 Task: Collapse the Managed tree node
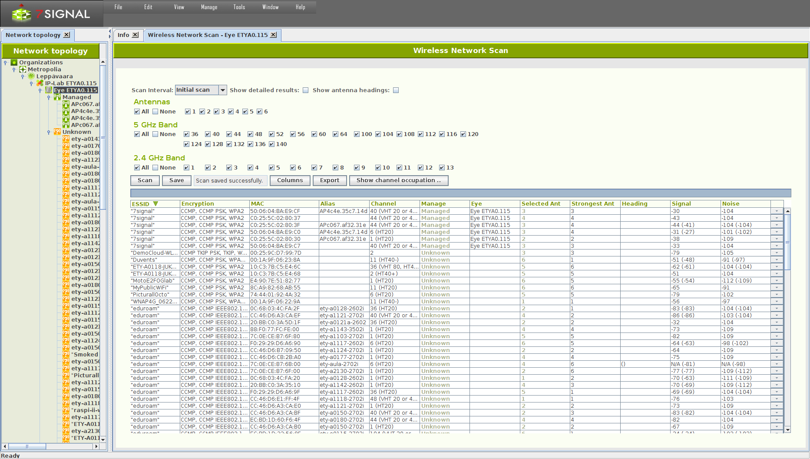pos(49,97)
